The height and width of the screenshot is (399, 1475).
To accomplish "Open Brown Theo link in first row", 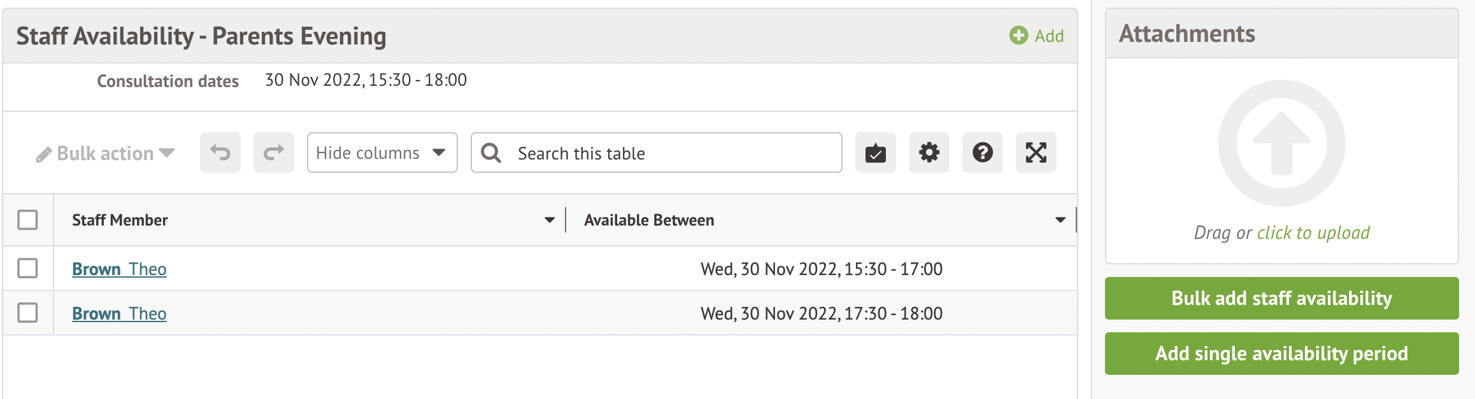I will (119, 269).
